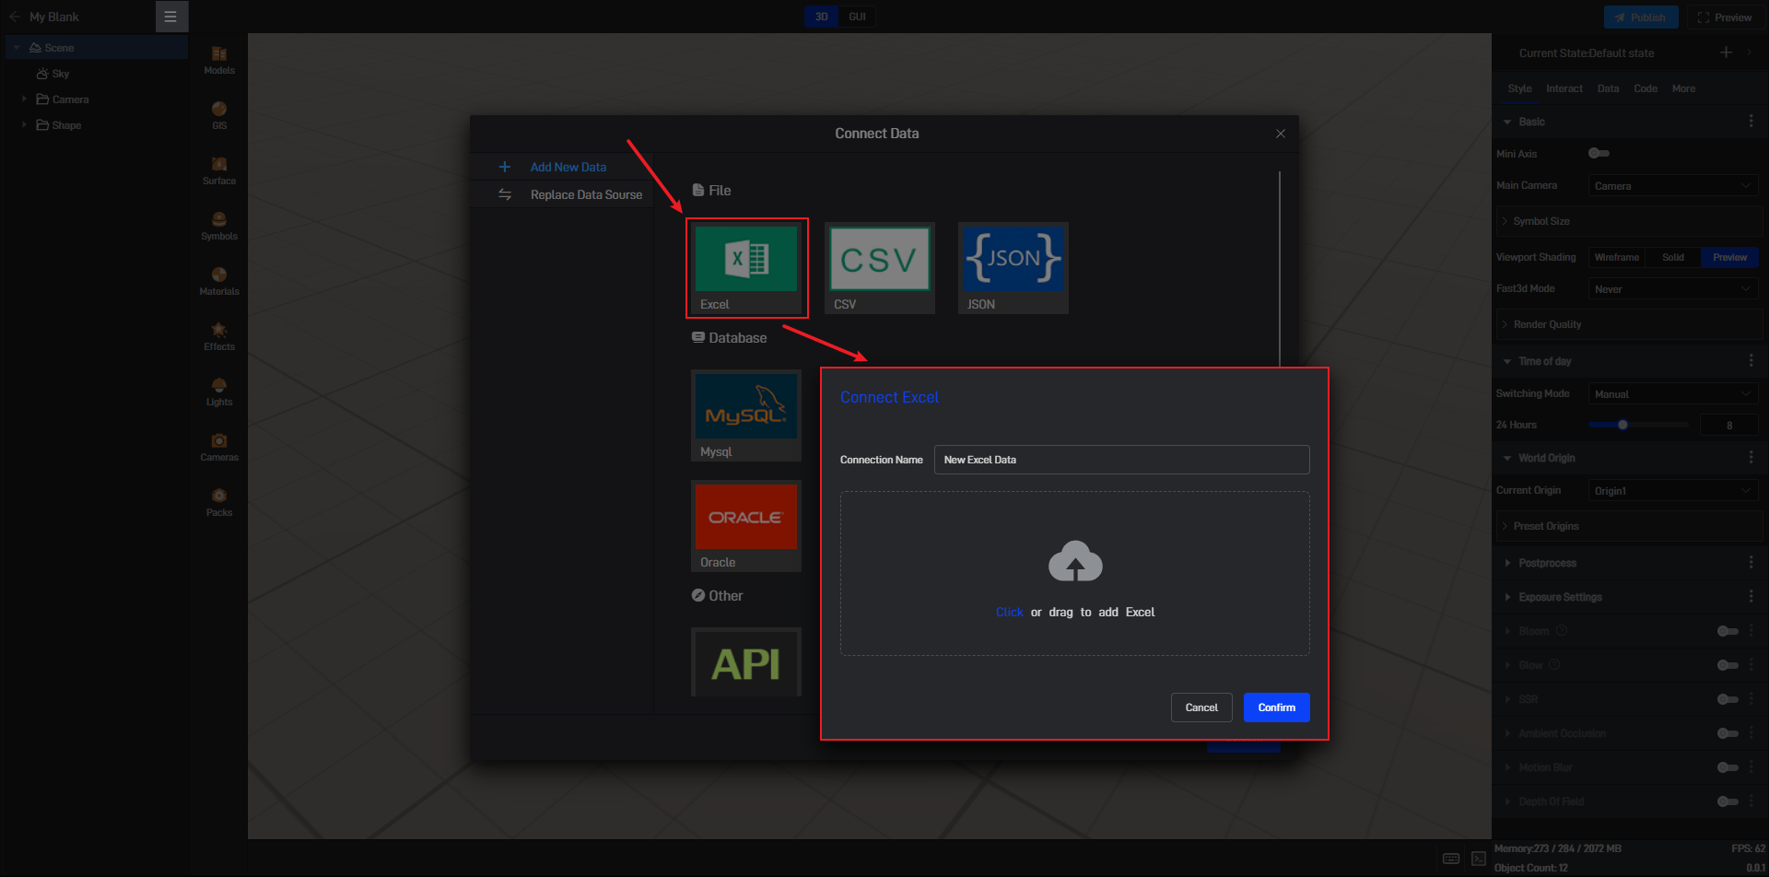Viewport: 1769px width, 877px height.
Task: Open the Main Camera dropdown
Action: tap(1672, 186)
